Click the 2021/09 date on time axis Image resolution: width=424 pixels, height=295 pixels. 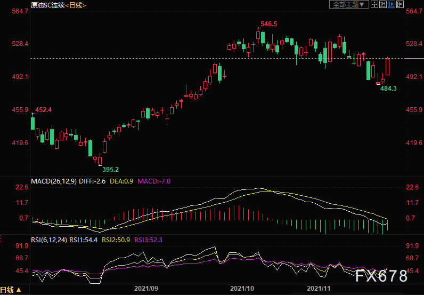pyautogui.click(x=146, y=289)
